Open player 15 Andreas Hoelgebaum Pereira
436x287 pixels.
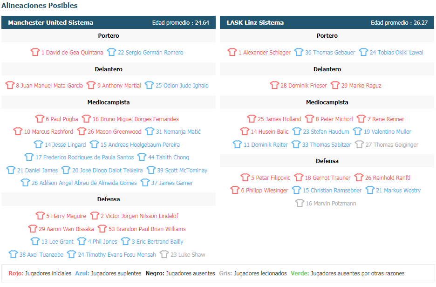point(140,145)
